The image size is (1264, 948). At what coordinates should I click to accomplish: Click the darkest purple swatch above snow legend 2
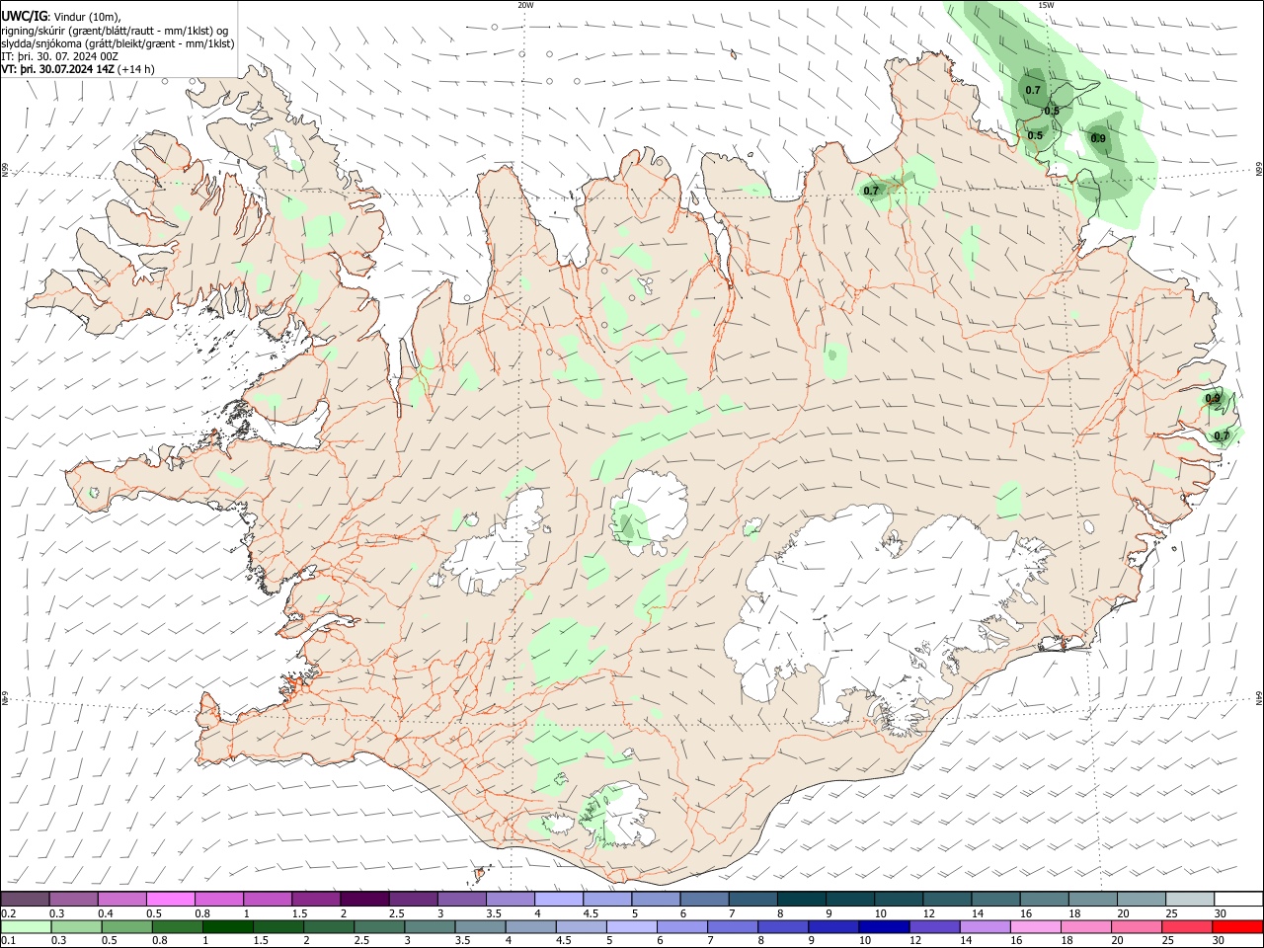[x=364, y=899]
